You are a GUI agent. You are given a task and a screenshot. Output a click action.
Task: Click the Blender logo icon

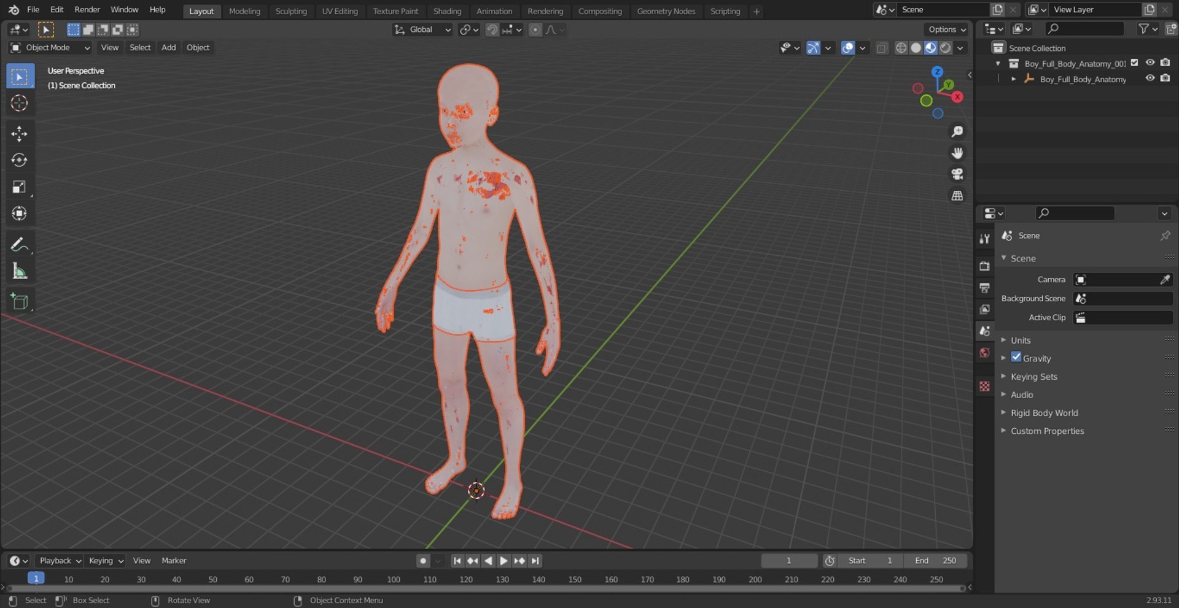[14, 10]
